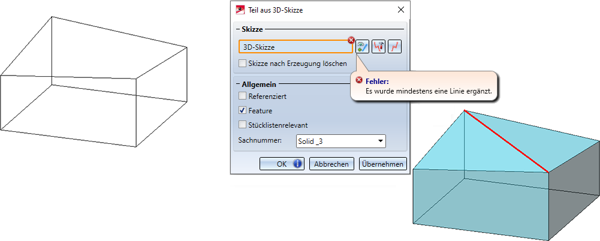Viewport: 600px width, 241px height.
Task: Collapse the Allgemein section header
Action: 259,84
